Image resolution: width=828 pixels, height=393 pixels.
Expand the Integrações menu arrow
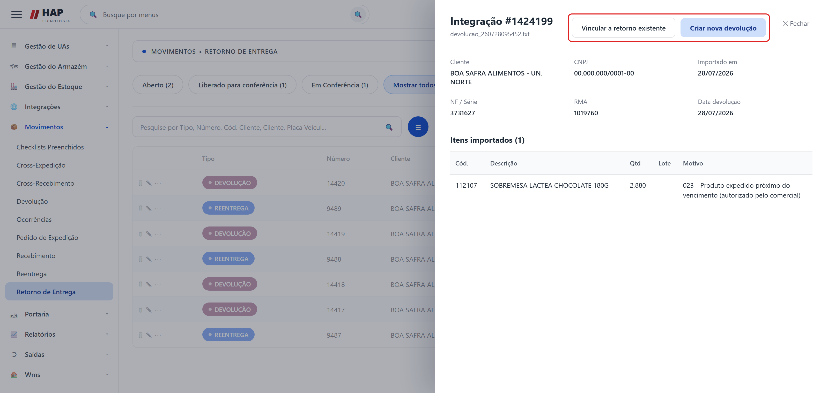point(107,107)
